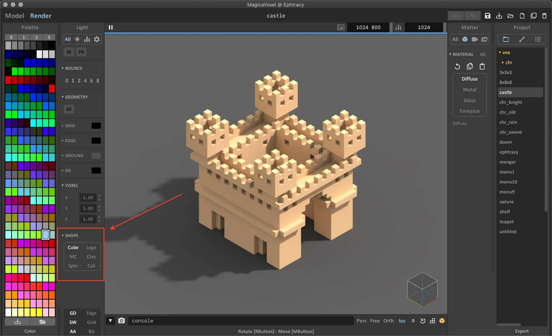Switch to the Model tab

pos(15,16)
